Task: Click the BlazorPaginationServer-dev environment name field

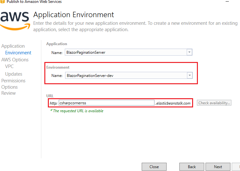Action: (129, 75)
